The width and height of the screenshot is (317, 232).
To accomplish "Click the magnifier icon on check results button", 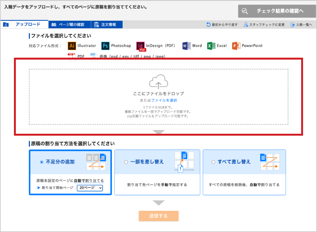I will 245,11.
